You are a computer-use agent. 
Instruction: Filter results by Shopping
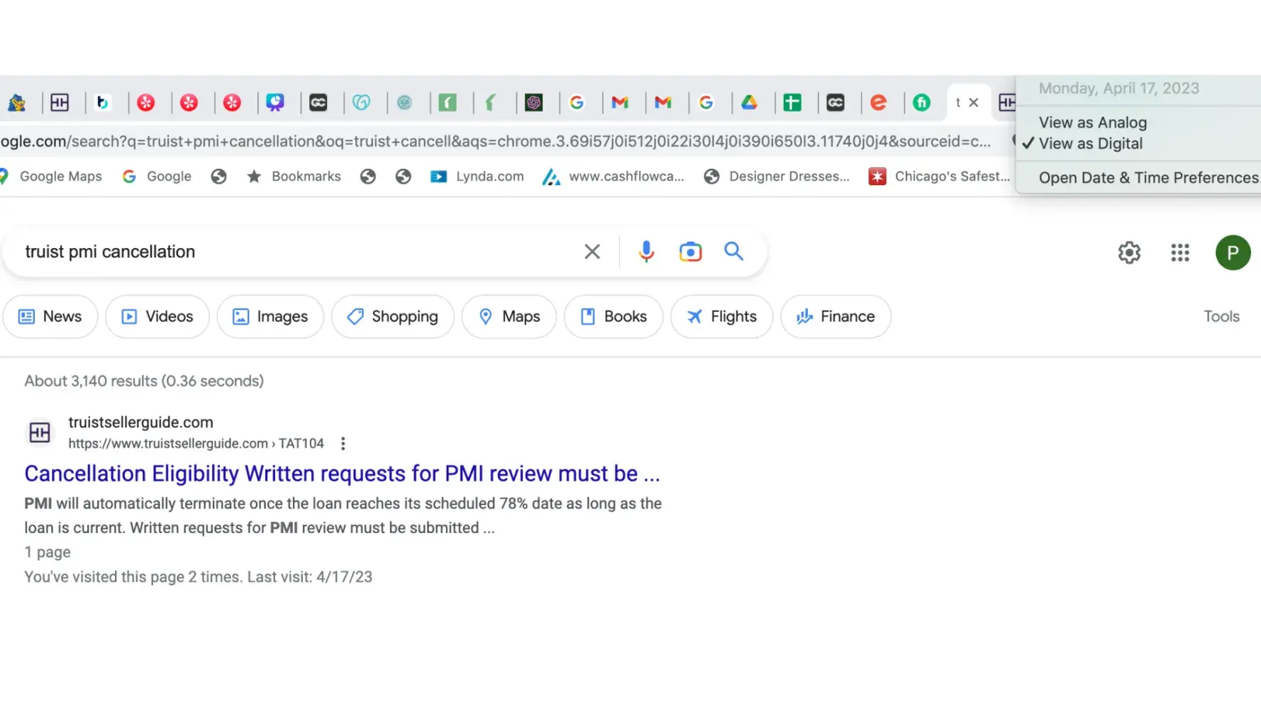point(392,317)
